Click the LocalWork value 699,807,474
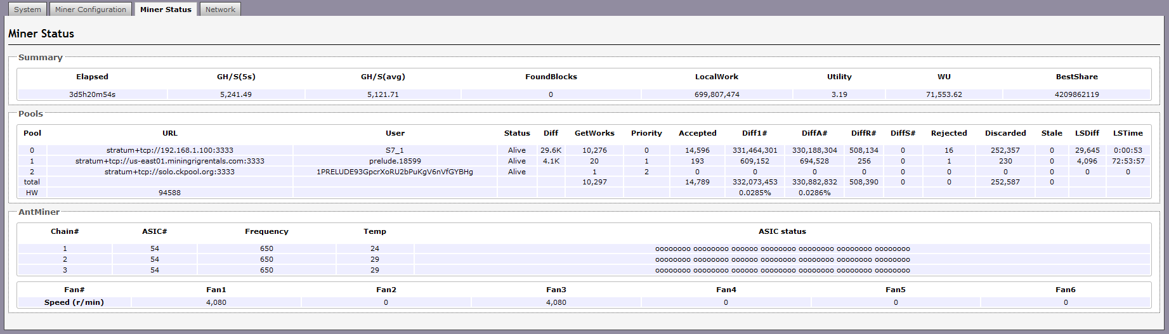Image resolution: width=1169 pixels, height=334 pixels. [717, 94]
